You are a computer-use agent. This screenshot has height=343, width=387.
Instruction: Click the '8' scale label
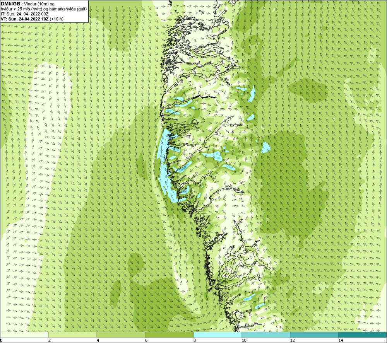point(195,341)
